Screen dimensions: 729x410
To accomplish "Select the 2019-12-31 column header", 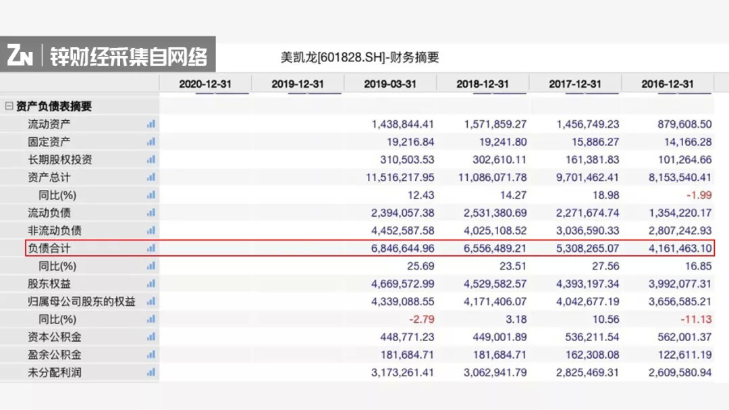I will tap(298, 84).
